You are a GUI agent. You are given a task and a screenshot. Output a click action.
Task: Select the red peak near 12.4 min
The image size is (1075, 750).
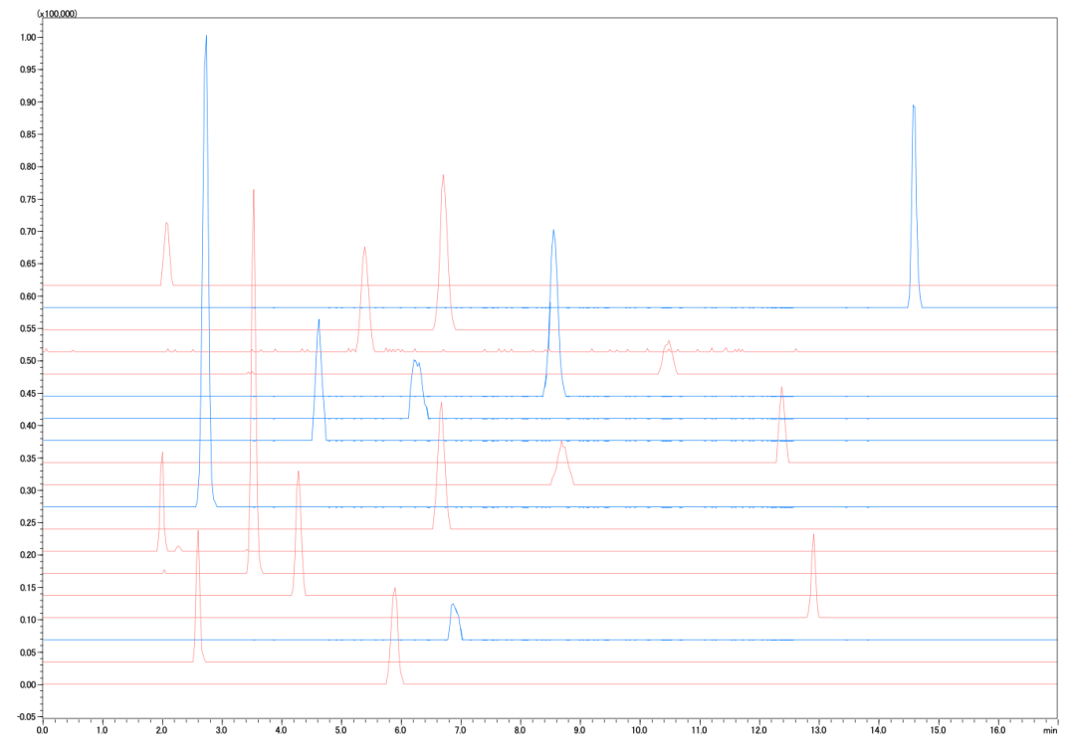[x=781, y=389]
